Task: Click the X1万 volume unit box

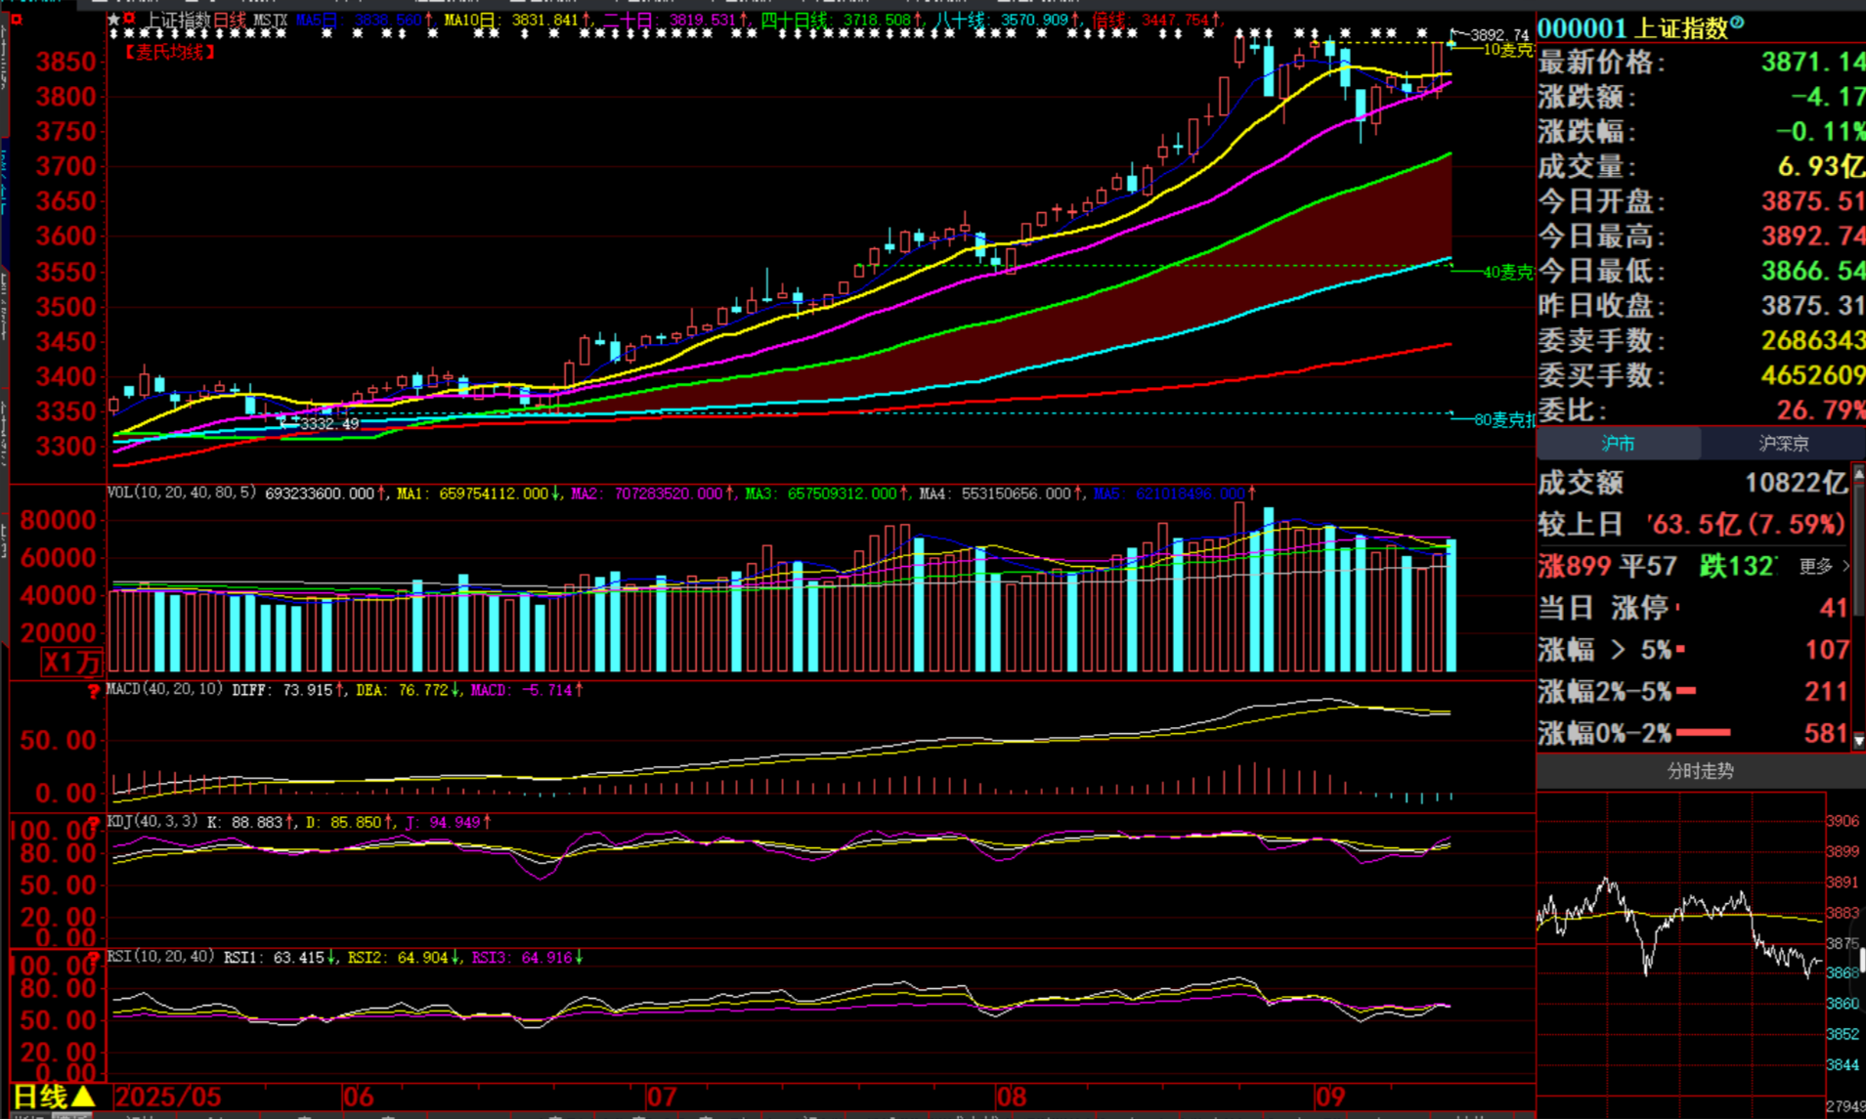Action: pos(71,663)
